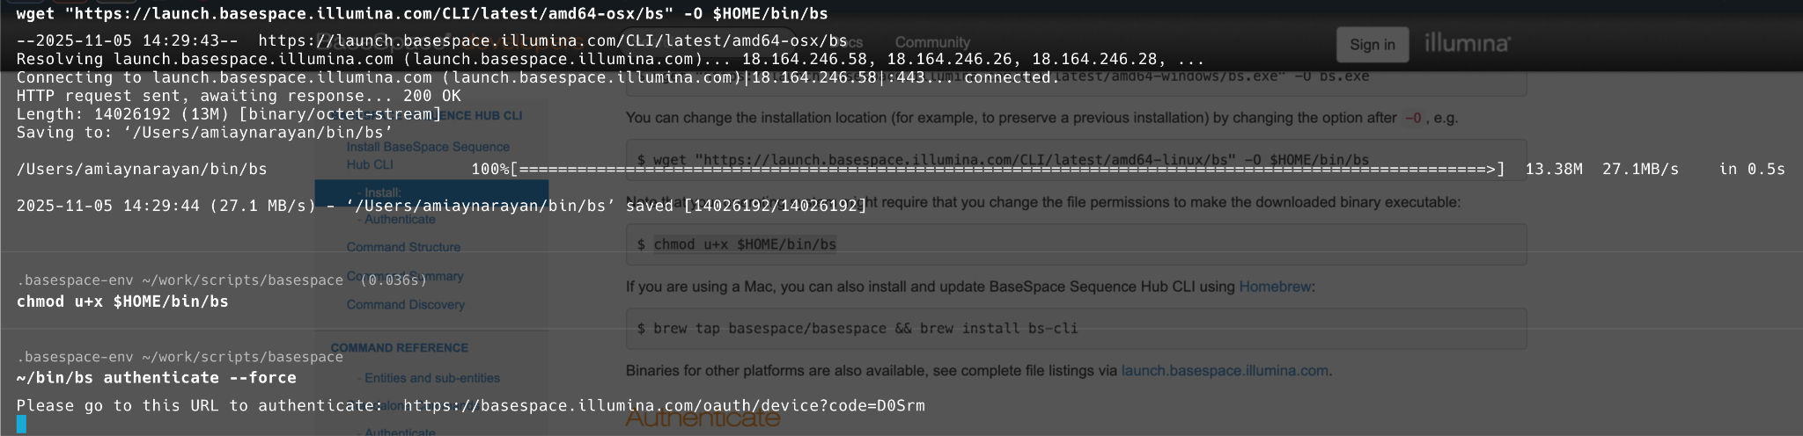The image size is (1803, 436).
Task: Open 'Entities and sub-entities' reference link
Action: (x=432, y=378)
